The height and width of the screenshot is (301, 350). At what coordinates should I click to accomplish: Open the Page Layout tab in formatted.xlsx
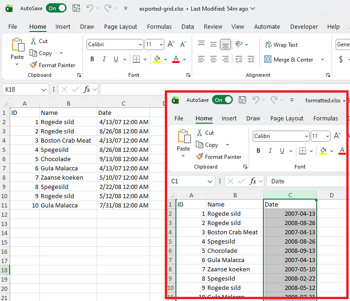pyautogui.click(x=287, y=119)
